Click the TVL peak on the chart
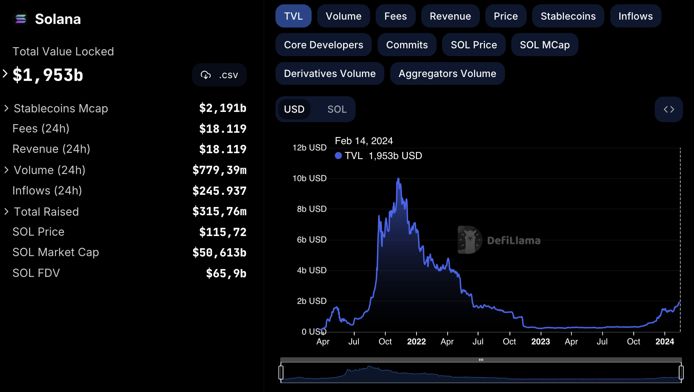Viewport: 694px width, 392px height. pos(398,179)
